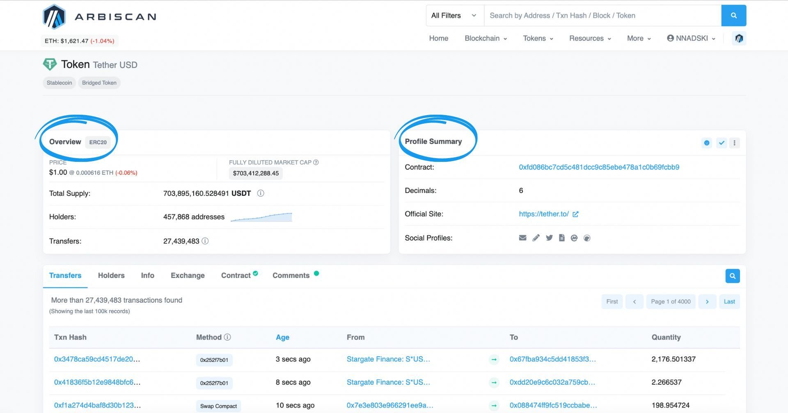
Task: Switch to the Holders tab
Action: pyautogui.click(x=111, y=275)
